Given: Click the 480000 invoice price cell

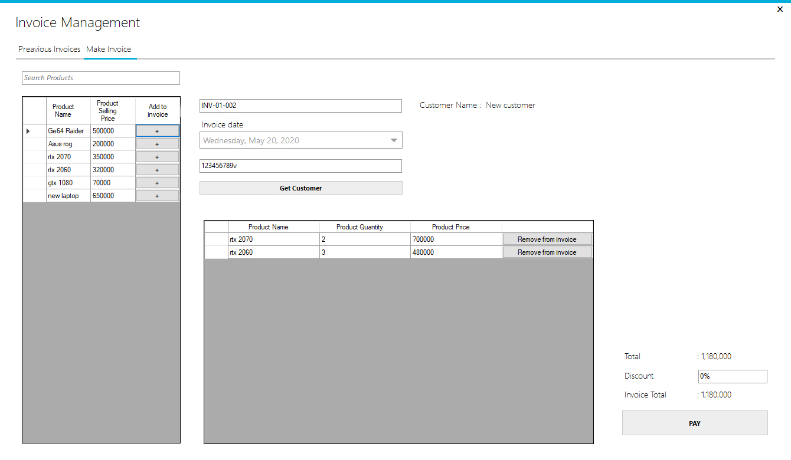Looking at the screenshot, I should pyautogui.click(x=456, y=252).
